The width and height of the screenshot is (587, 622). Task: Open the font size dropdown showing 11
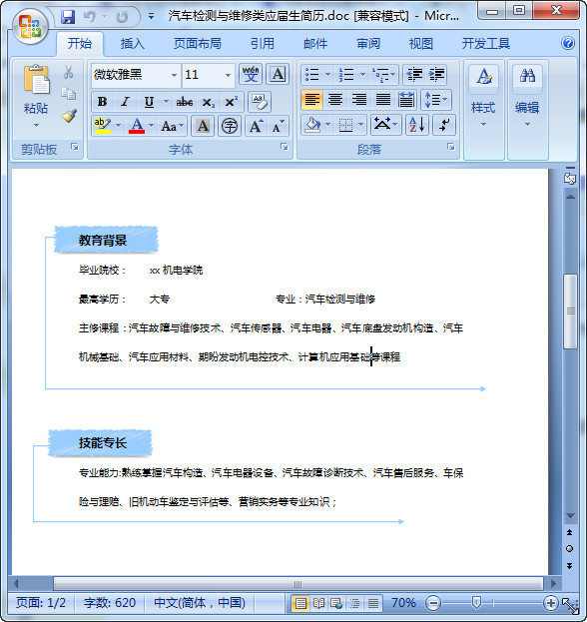(228, 75)
